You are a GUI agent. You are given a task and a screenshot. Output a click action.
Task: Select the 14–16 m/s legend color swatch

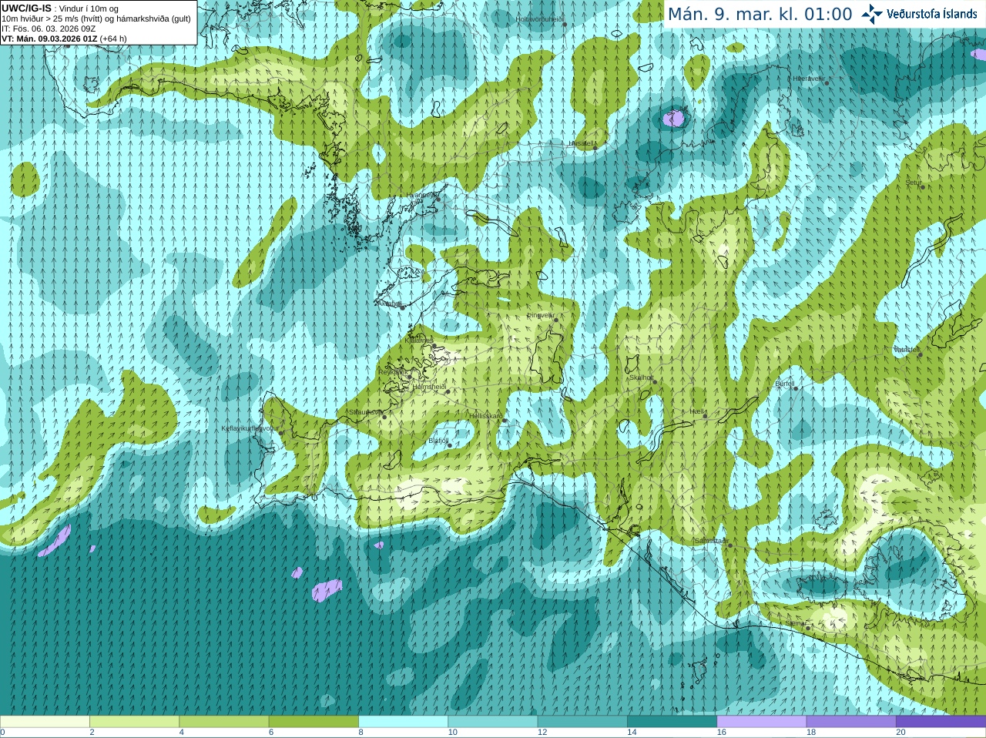click(672, 722)
